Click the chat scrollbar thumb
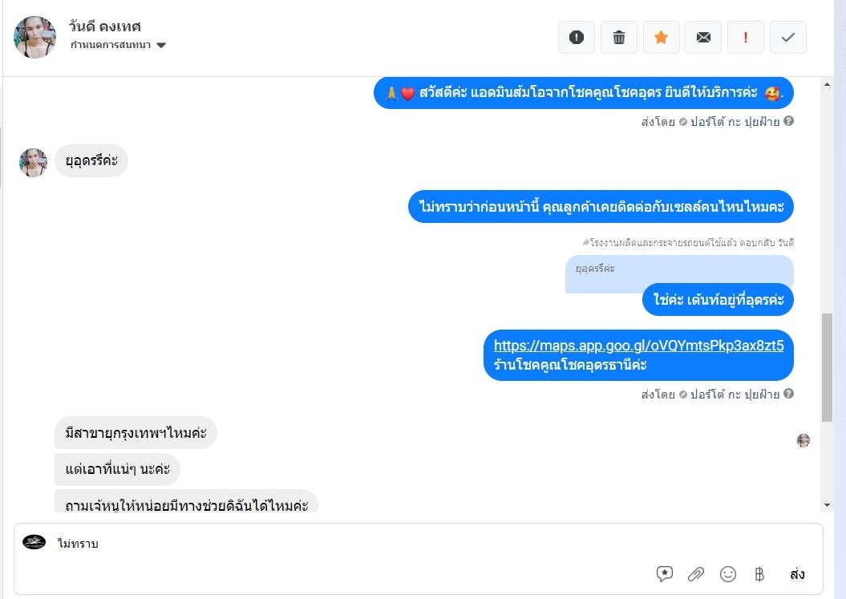The image size is (846, 599). point(827,367)
